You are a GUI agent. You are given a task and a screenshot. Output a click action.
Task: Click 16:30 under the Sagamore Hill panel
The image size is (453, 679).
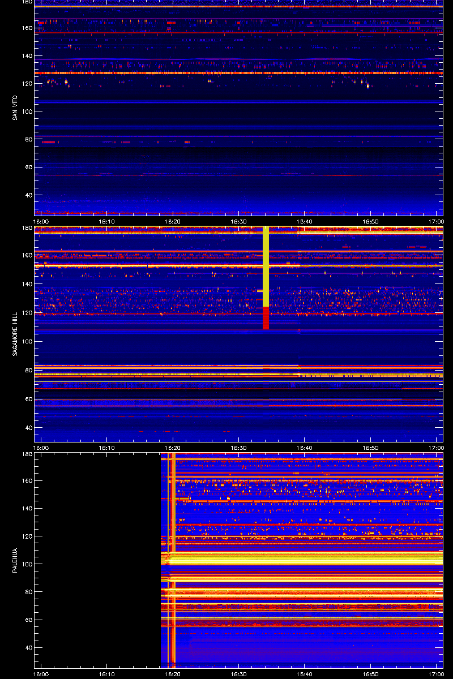click(x=239, y=448)
